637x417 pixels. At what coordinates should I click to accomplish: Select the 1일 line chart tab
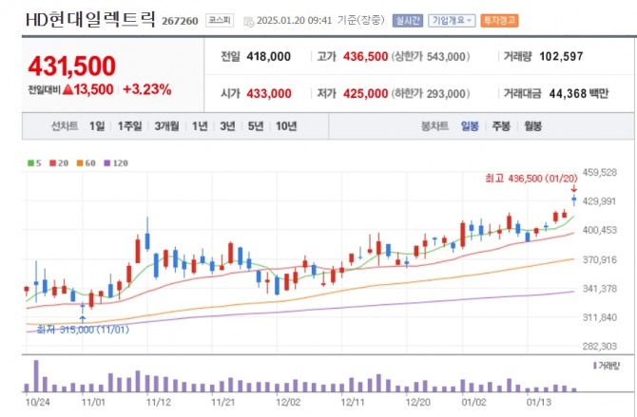click(x=97, y=126)
